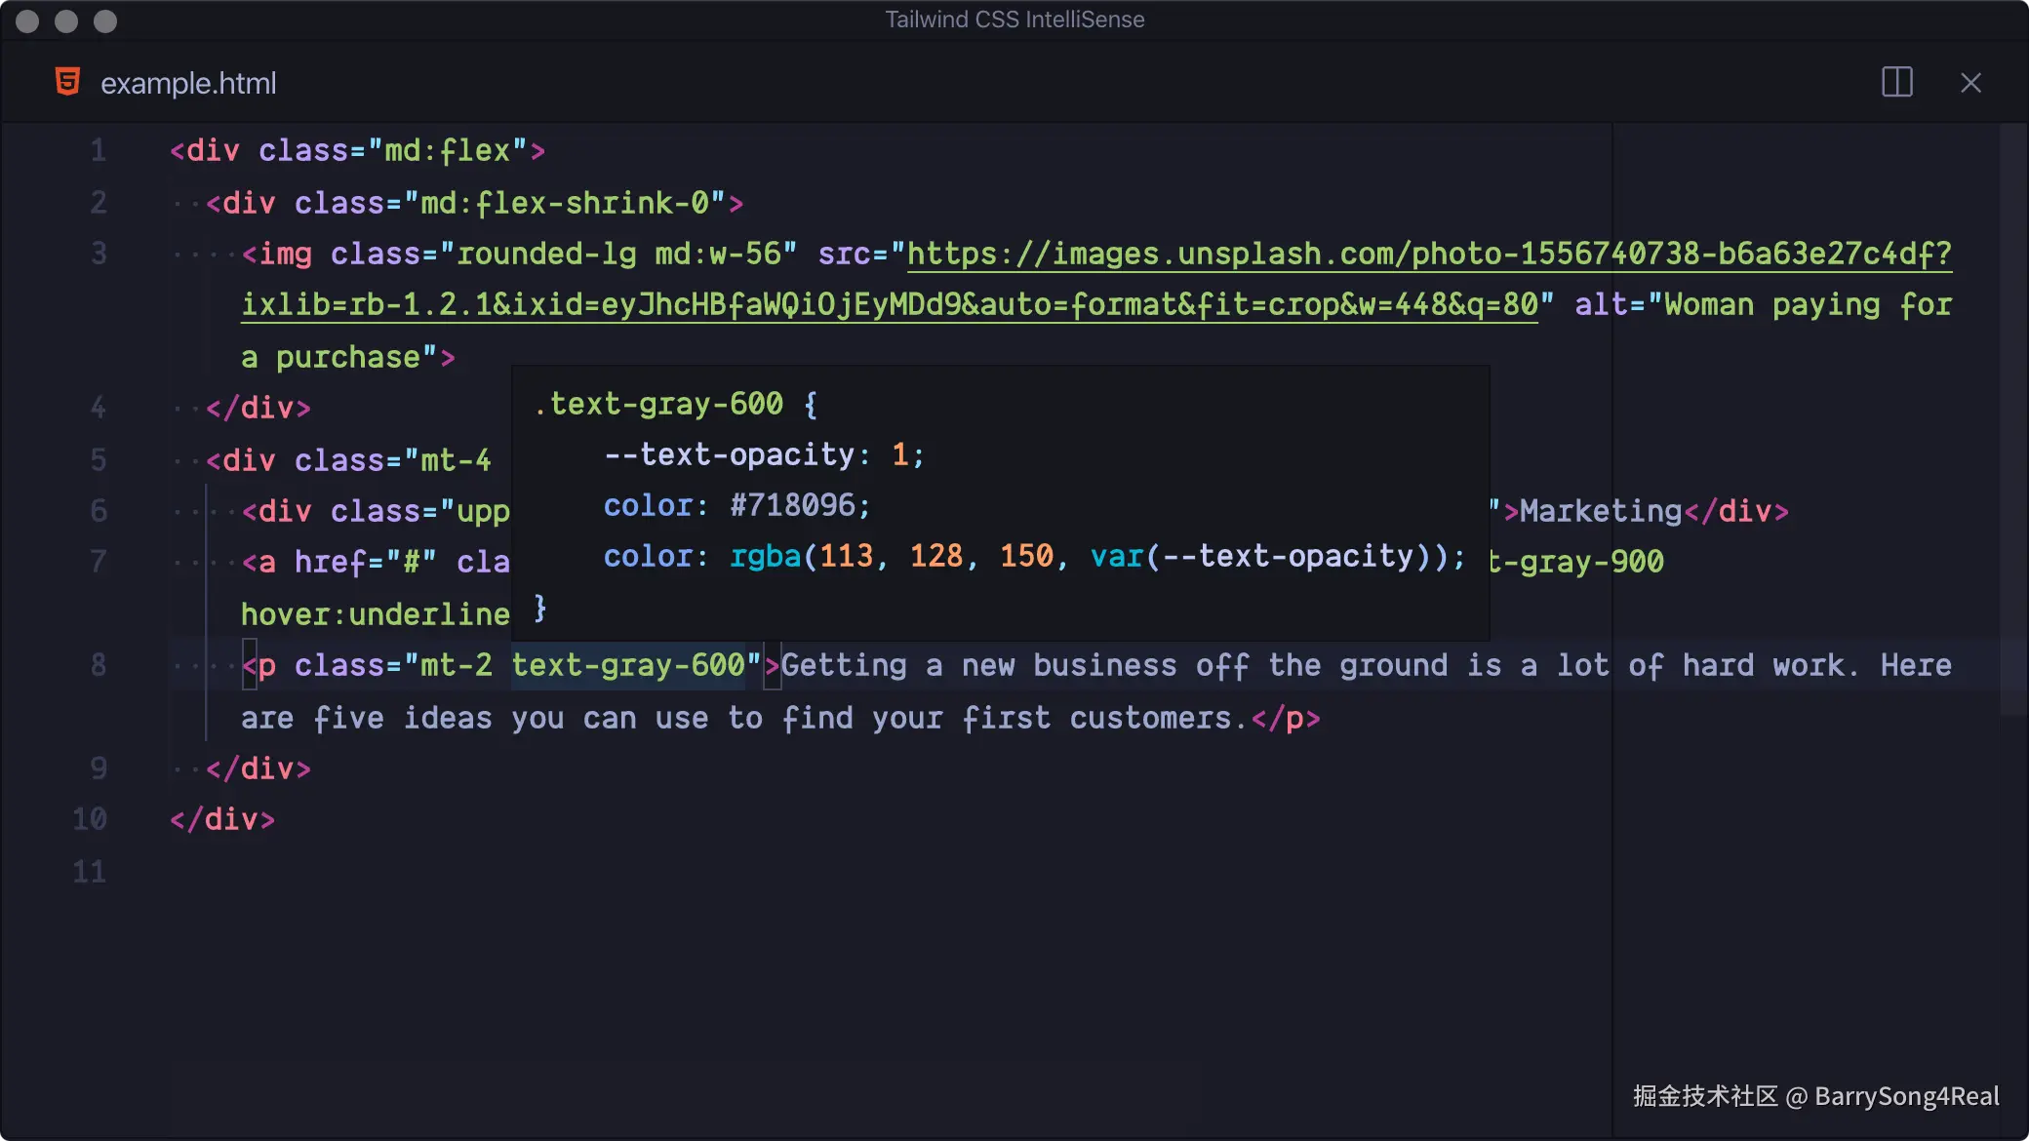Click the hover:underline class on line 7
The height and width of the screenshot is (1141, 2029).
(375, 614)
